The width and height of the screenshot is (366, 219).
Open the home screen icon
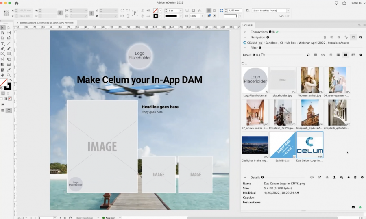coord(16,3)
